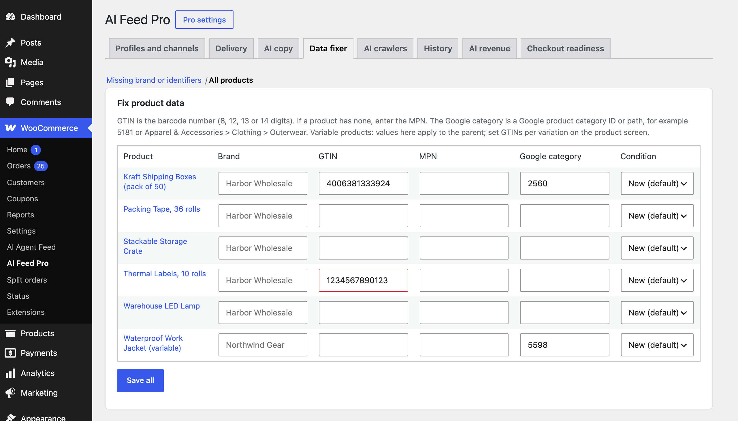
Task: Click the Dashboard gauge icon
Action: click(x=10, y=17)
